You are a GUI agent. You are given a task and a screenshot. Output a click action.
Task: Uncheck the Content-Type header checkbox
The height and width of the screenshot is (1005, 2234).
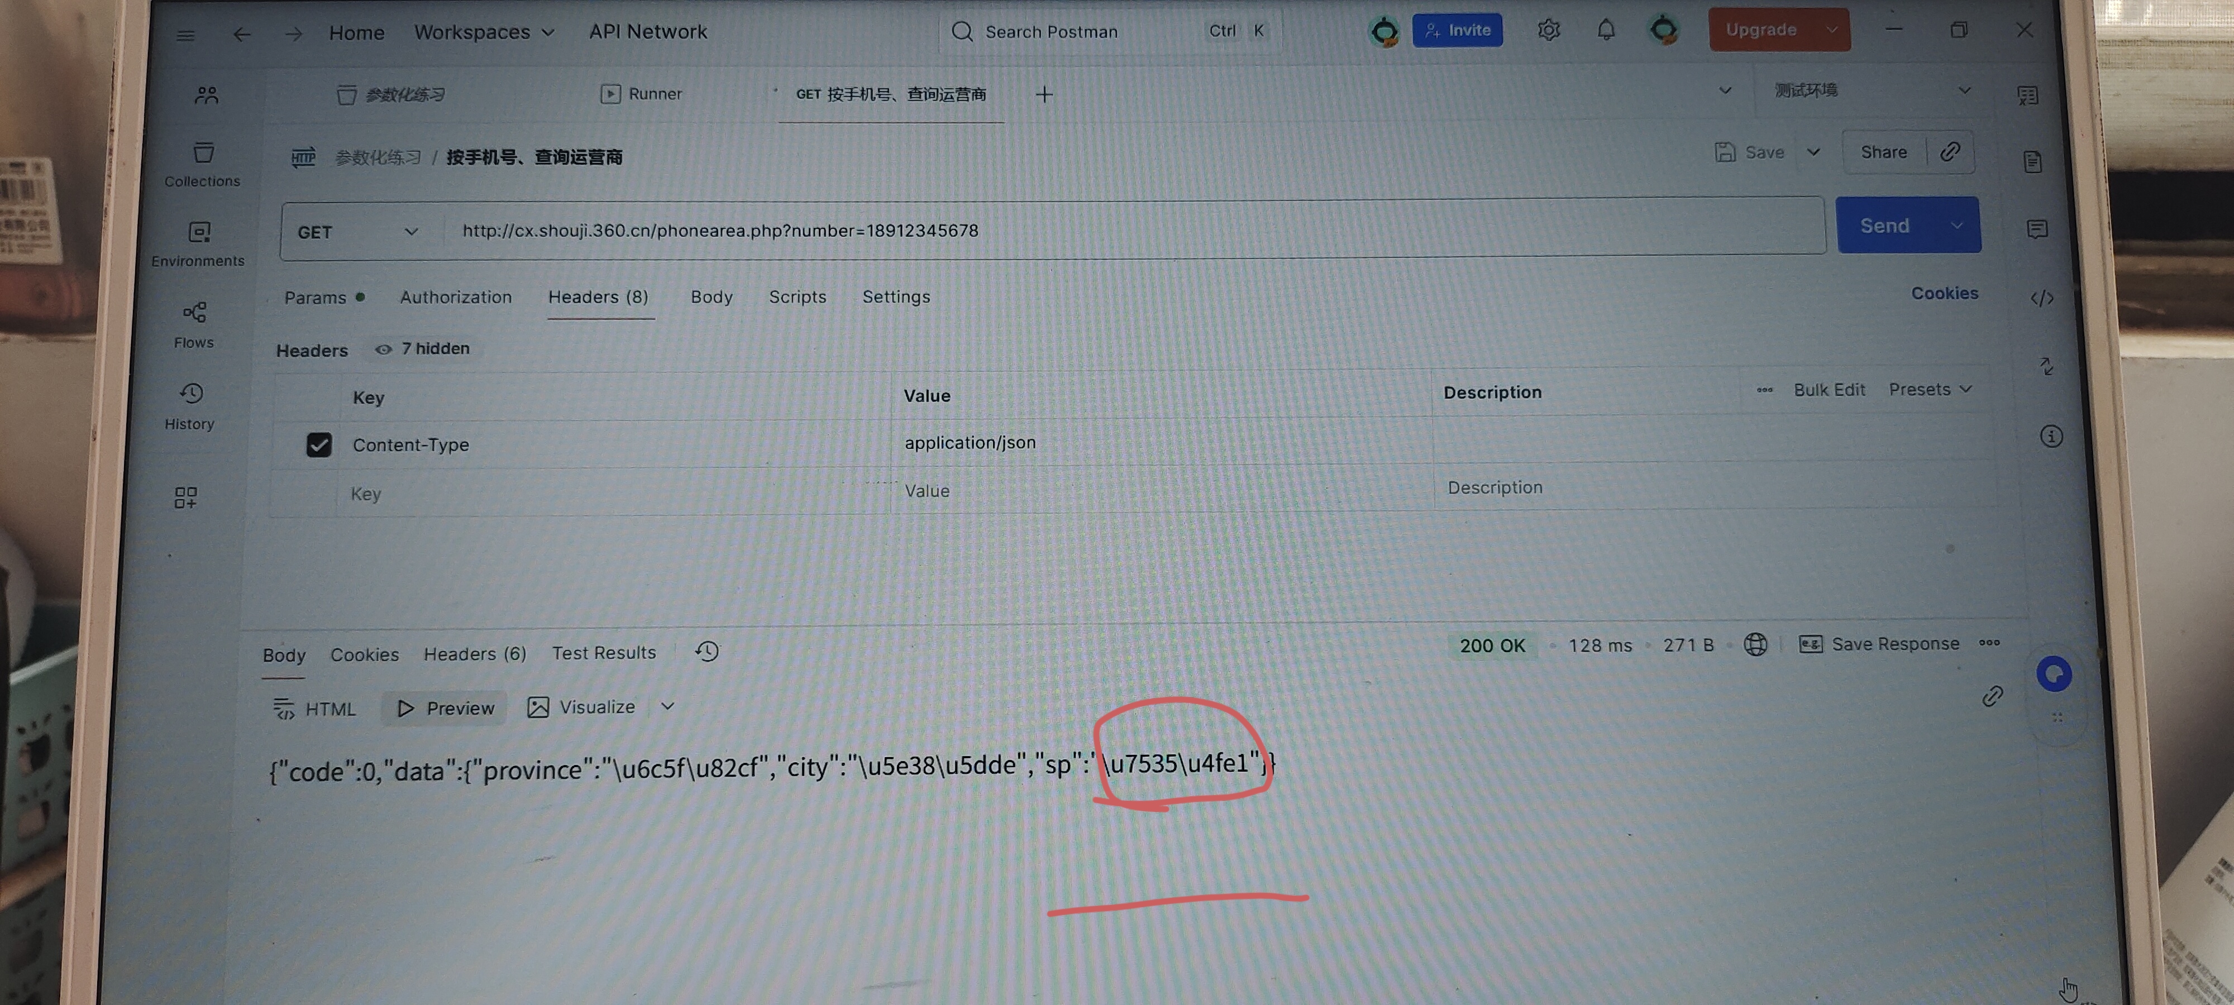click(x=318, y=445)
